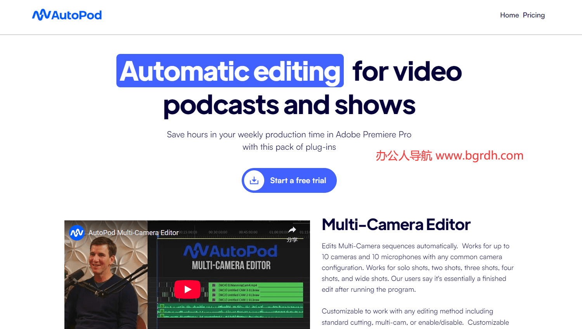Play the AutoPod Multi-Camera Editor video
Image resolution: width=582 pixels, height=329 pixels.
point(187,289)
